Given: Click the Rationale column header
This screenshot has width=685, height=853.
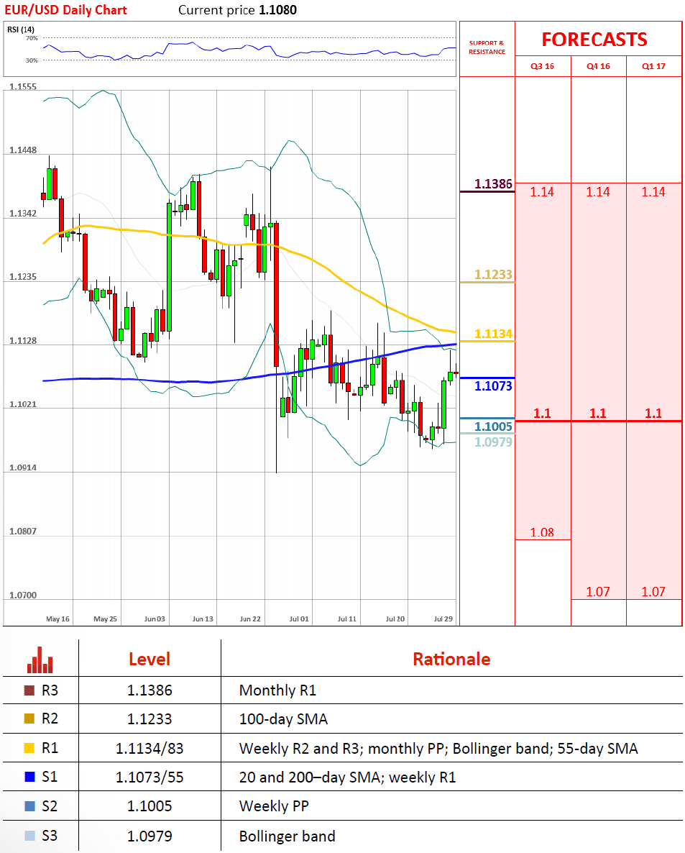Looking at the screenshot, I should coord(451,660).
